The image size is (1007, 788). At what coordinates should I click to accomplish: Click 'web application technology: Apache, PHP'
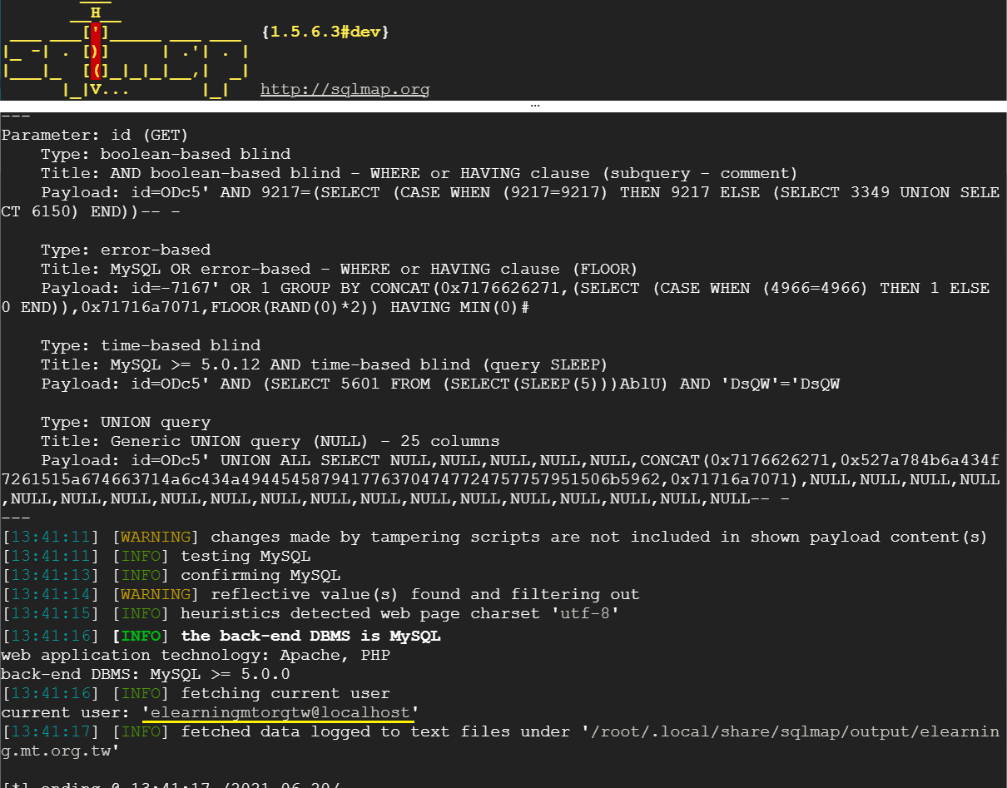click(196, 655)
